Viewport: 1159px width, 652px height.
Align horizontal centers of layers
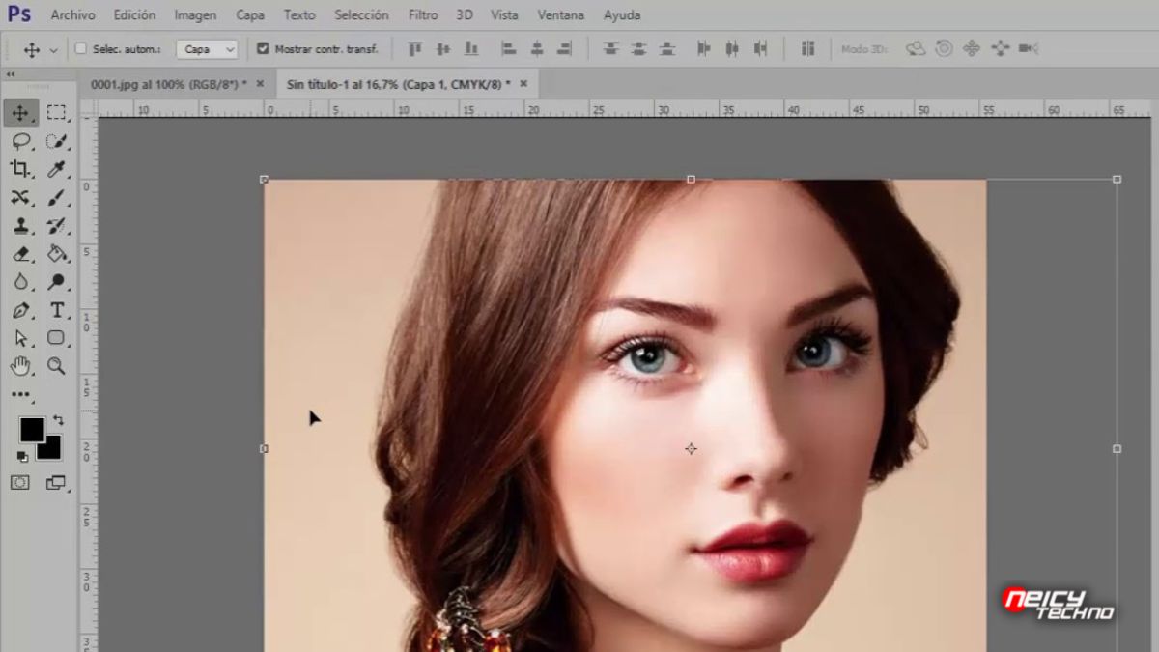pos(537,48)
